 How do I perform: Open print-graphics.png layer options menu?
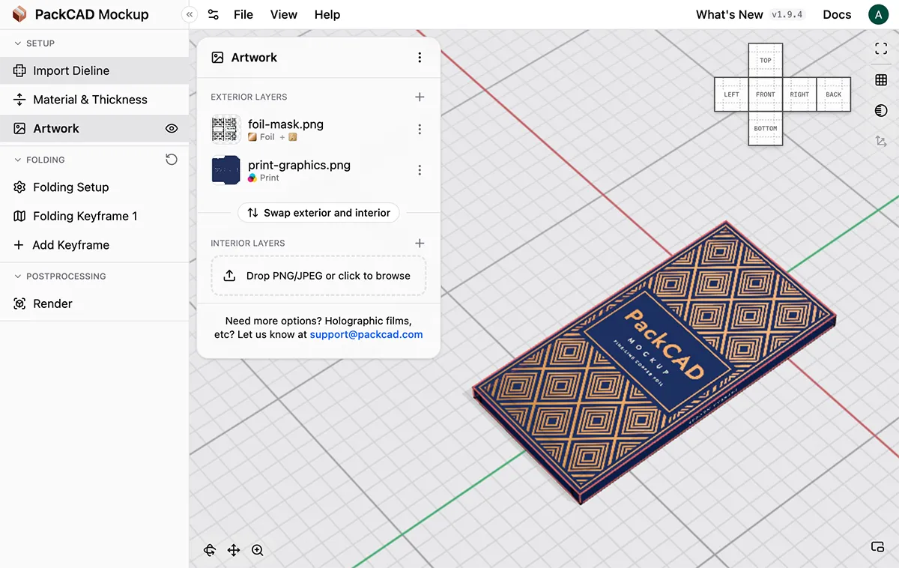[420, 170]
